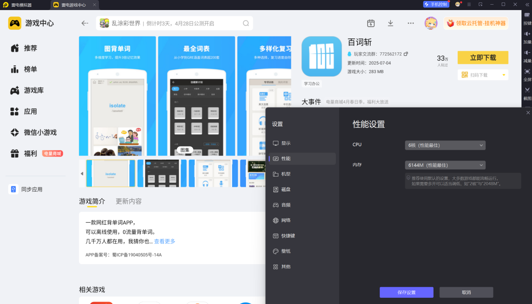Select 性能 settings category

[302, 158]
